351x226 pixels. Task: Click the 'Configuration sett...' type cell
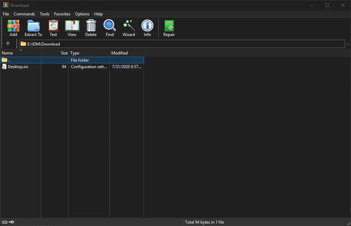click(x=89, y=67)
